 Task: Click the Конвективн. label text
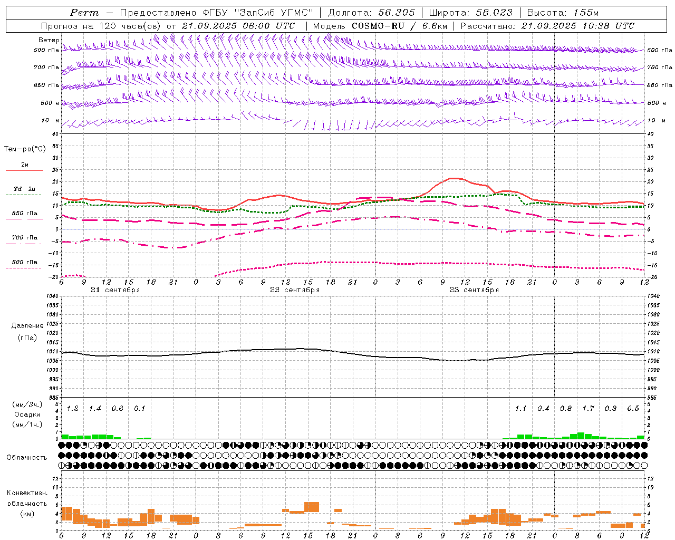[x=27, y=493]
